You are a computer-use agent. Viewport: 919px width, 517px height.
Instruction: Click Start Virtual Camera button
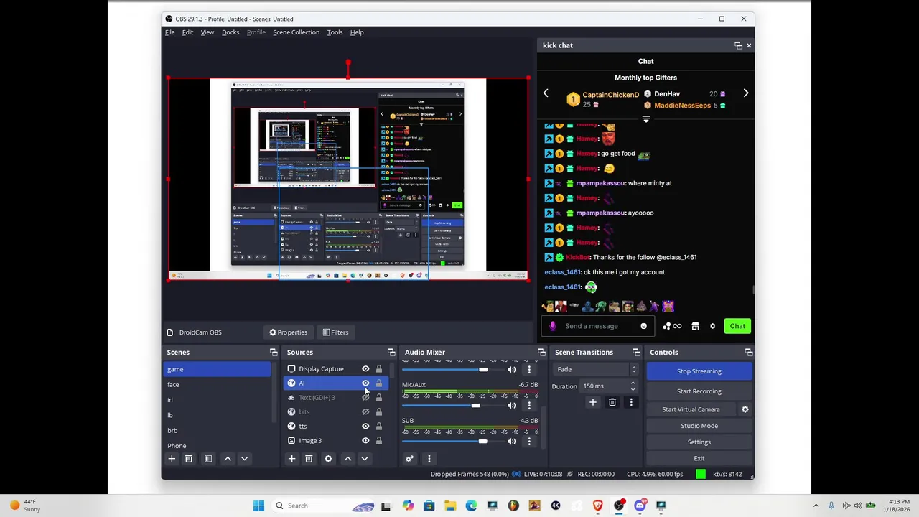pos(691,409)
